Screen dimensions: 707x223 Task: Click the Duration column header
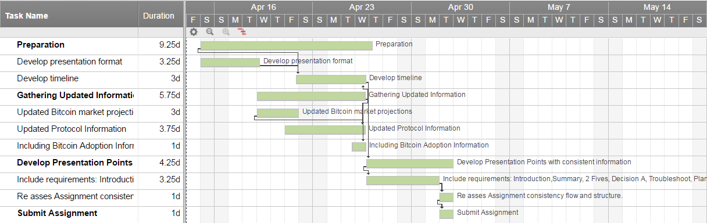(159, 16)
